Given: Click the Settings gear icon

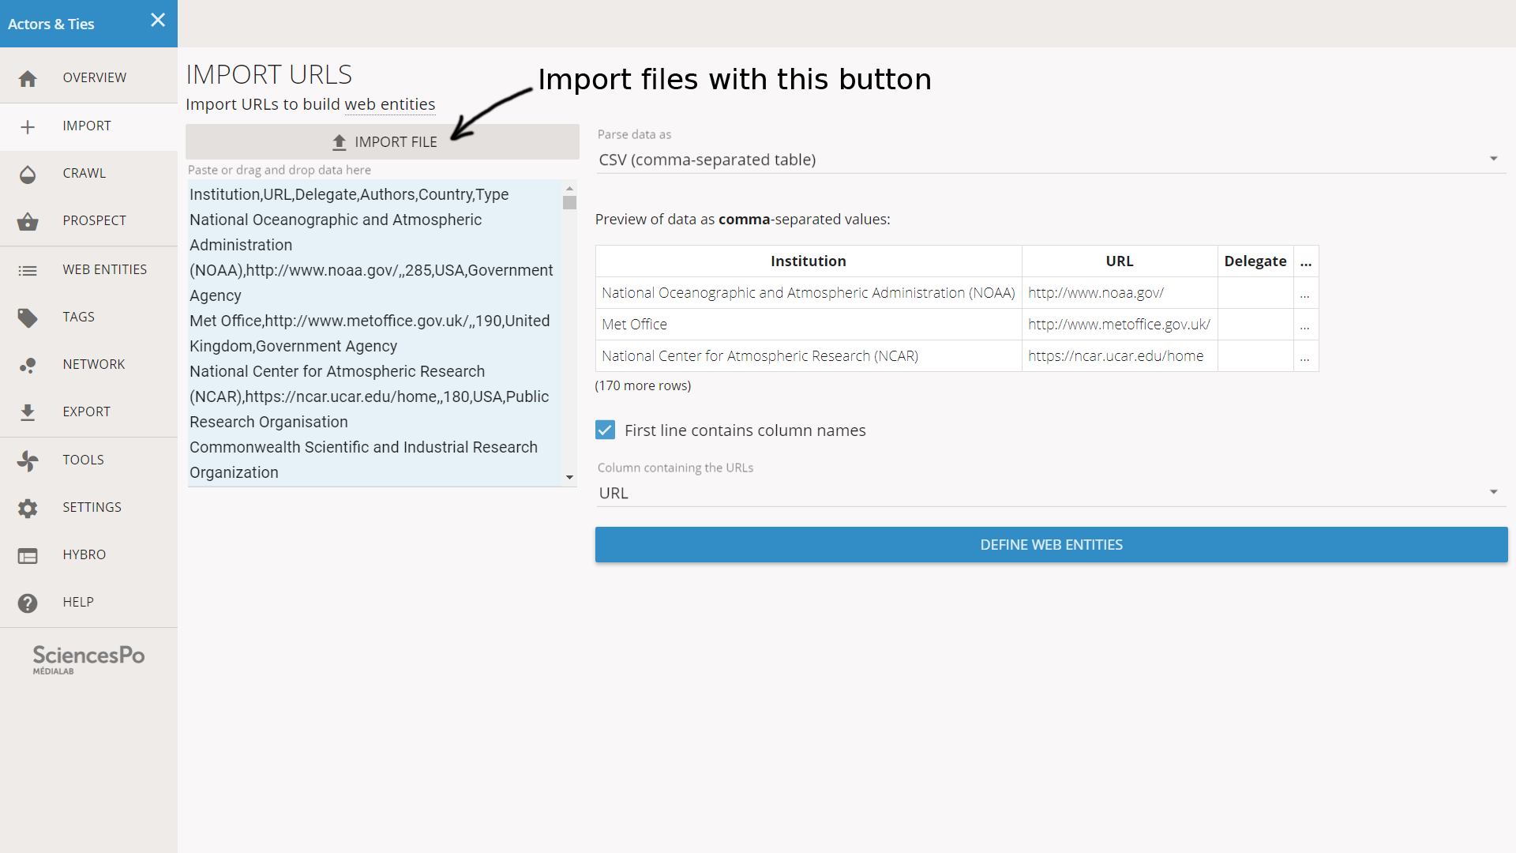Looking at the screenshot, I should click(28, 508).
